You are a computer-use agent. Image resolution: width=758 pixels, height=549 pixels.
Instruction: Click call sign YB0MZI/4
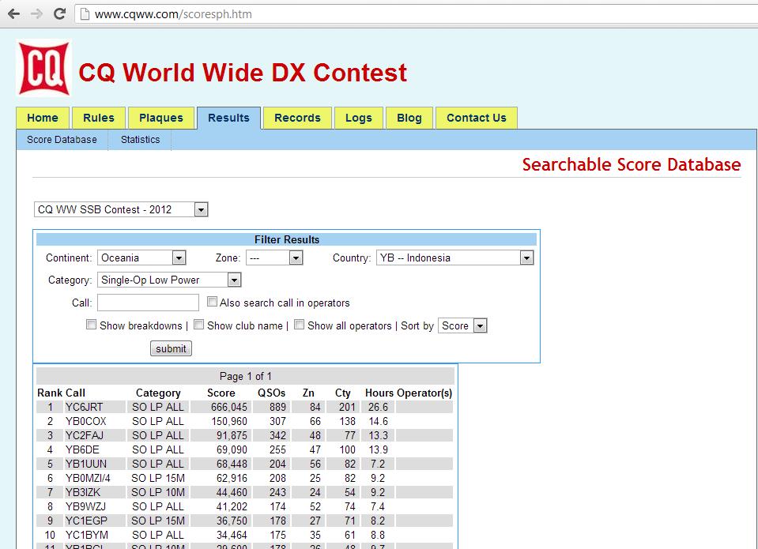click(x=88, y=479)
